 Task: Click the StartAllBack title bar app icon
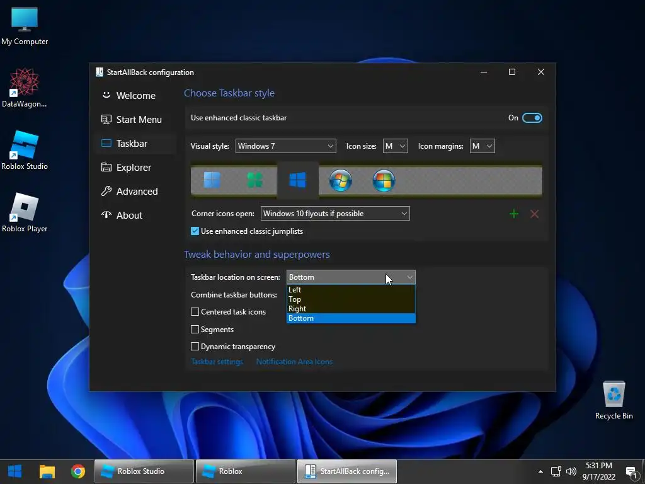99,72
